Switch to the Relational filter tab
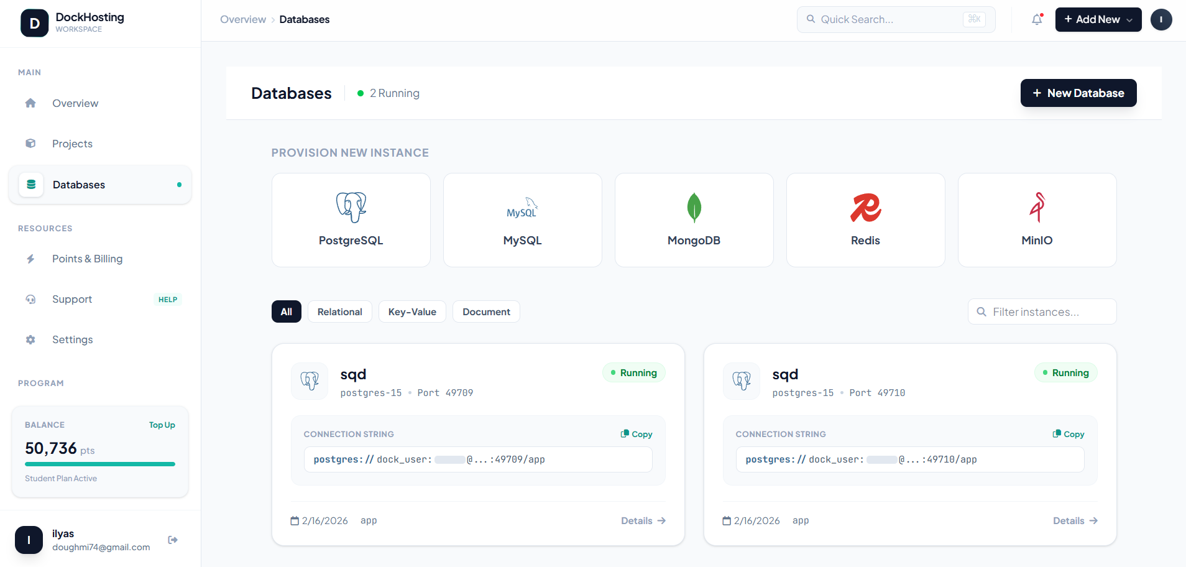The width and height of the screenshot is (1186, 567). (339, 311)
